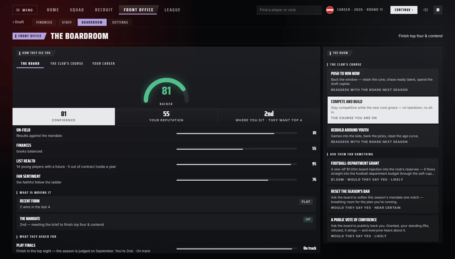
Task: Open the hamburger Menu button
Action: click(x=25, y=10)
